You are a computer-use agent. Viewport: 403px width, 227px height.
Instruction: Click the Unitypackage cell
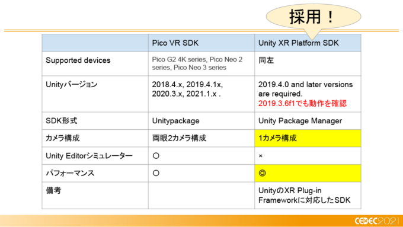pos(175,120)
